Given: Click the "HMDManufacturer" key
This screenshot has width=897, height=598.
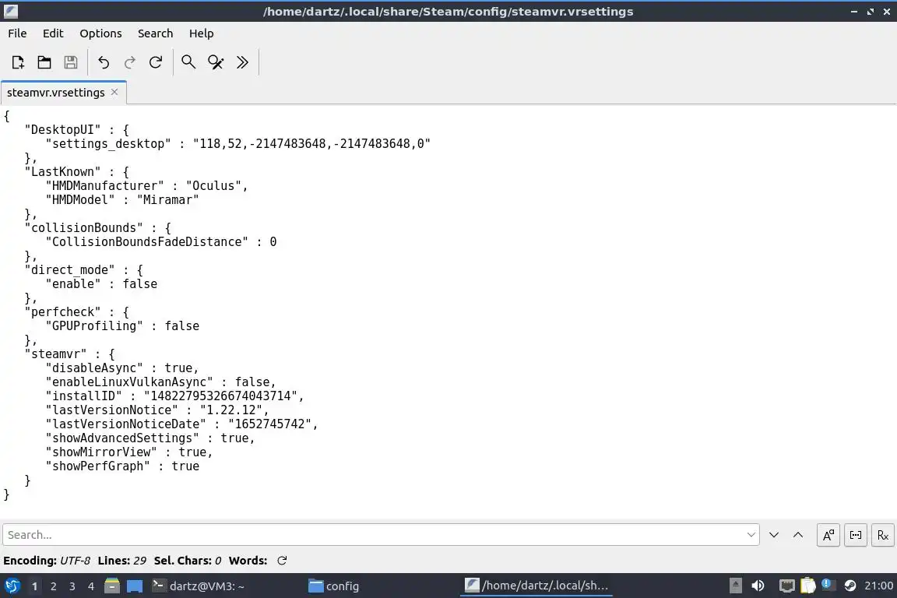Looking at the screenshot, I should tap(104, 186).
